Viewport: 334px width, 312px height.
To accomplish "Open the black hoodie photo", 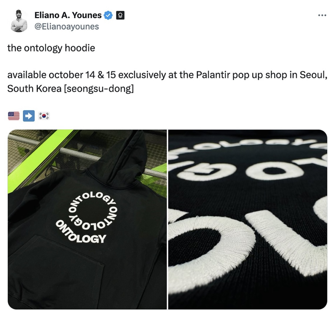I will 87,219.
